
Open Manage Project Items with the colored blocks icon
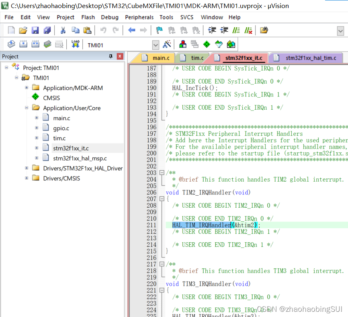(183, 44)
